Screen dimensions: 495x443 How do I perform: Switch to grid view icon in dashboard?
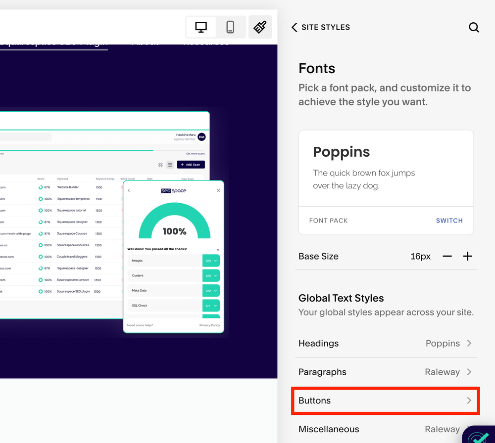(x=160, y=165)
